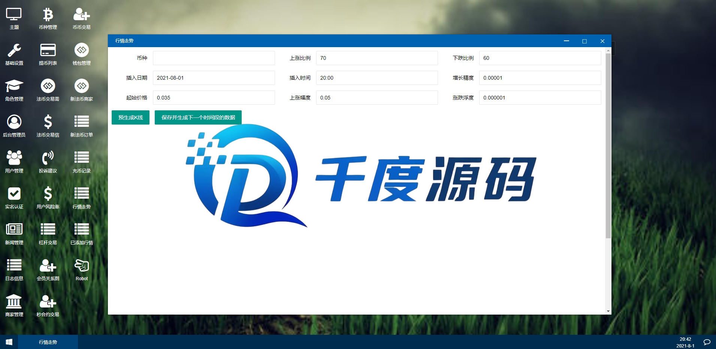Select 行情走势 taskbar item

(x=48, y=342)
